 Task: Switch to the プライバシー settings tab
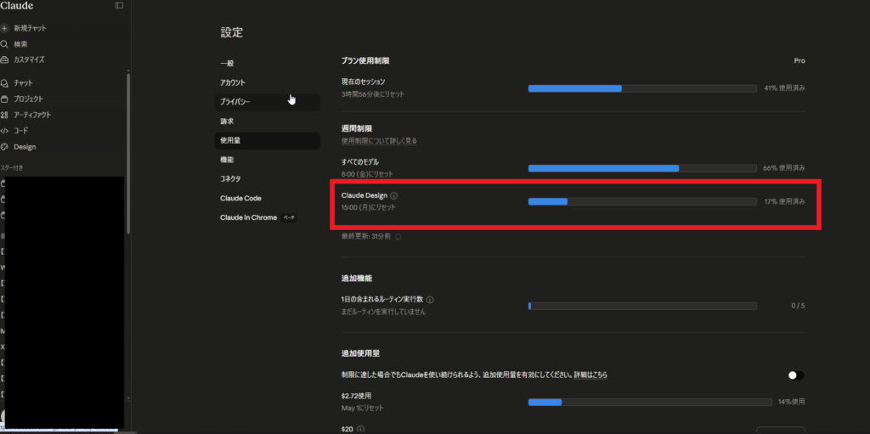pyautogui.click(x=235, y=102)
